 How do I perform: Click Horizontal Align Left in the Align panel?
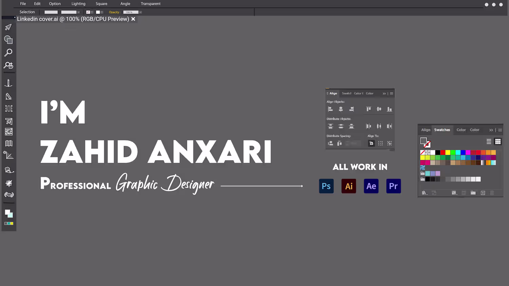tap(330, 109)
